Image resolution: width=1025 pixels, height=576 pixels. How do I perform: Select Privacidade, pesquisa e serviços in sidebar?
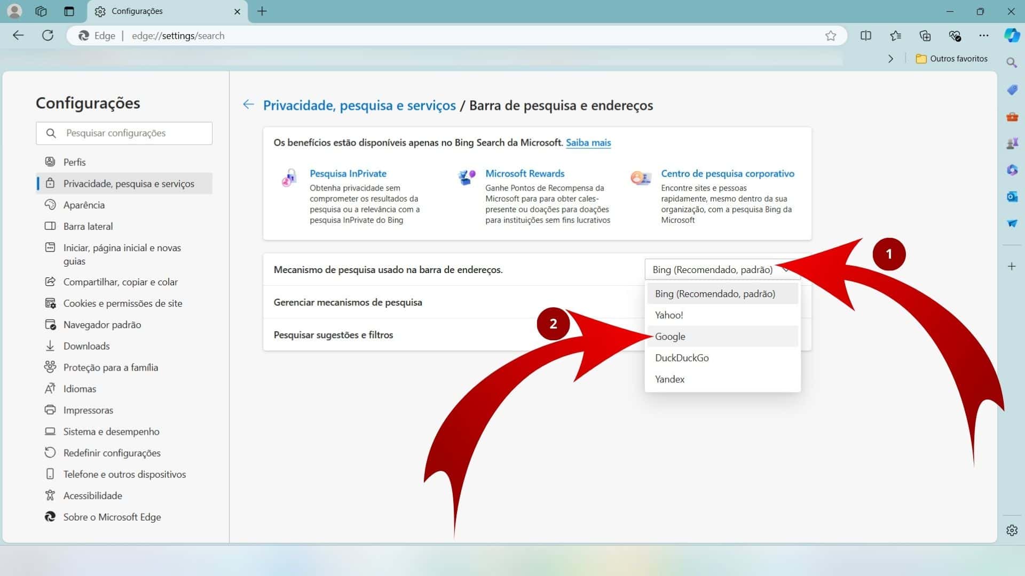pyautogui.click(x=124, y=183)
